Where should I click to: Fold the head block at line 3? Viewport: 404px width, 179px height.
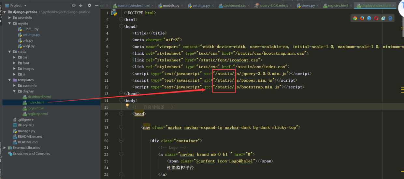pyautogui.click(x=121, y=26)
